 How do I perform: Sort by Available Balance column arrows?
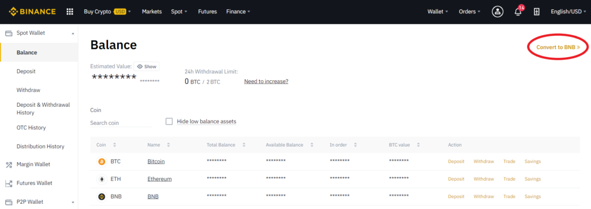(x=312, y=145)
